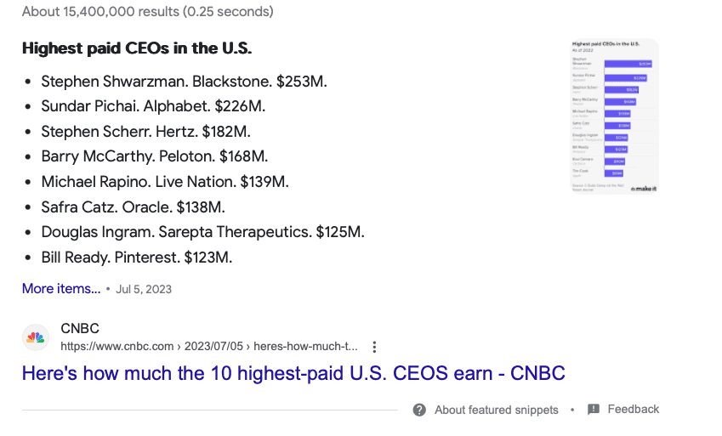Click the question mark help icon
Viewport: 722px width, 436px height.
point(419,410)
